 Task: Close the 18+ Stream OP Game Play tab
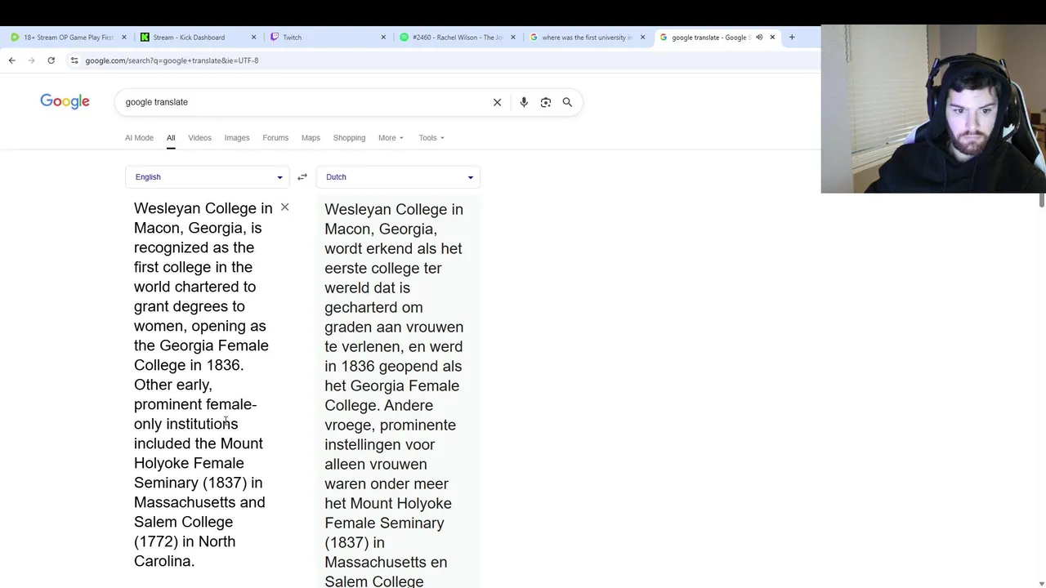(x=124, y=38)
